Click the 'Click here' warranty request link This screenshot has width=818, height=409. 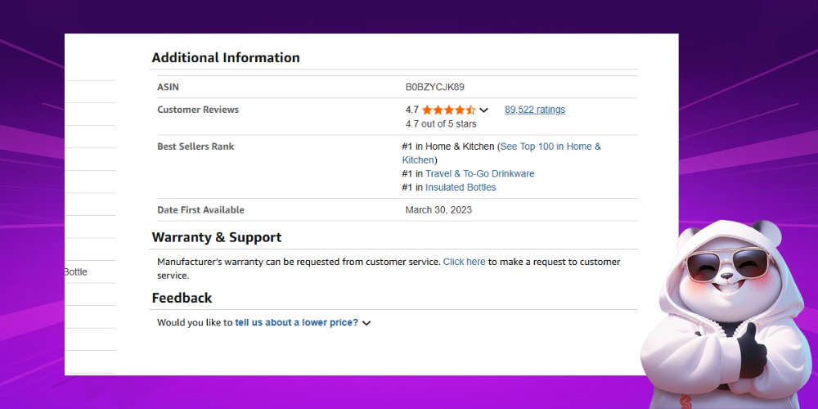[464, 262]
